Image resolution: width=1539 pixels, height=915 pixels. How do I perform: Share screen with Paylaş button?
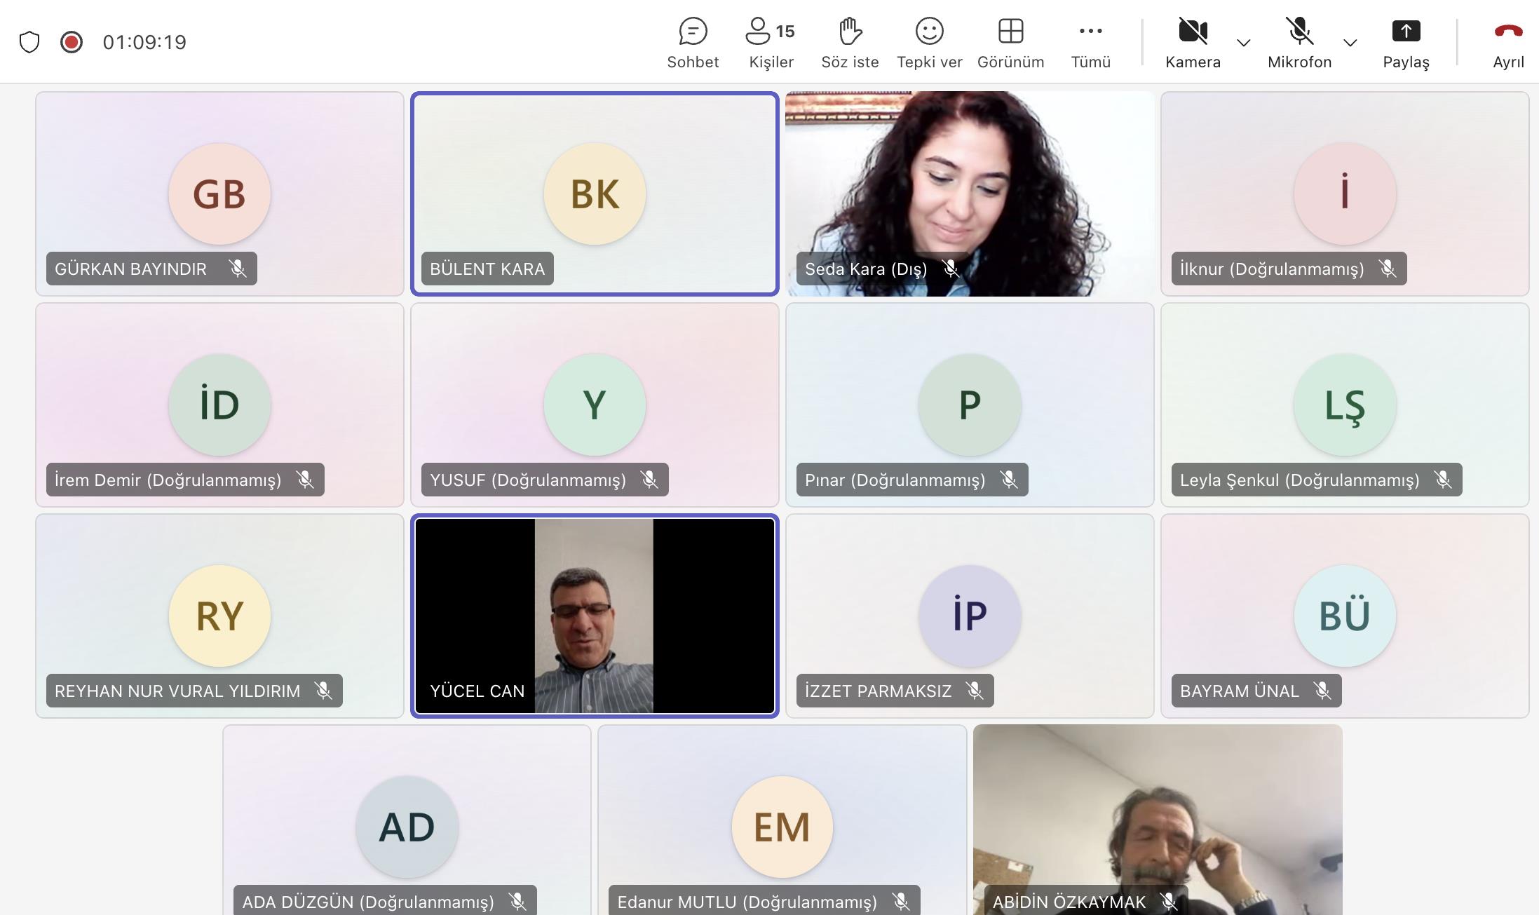click(1406, 42)
